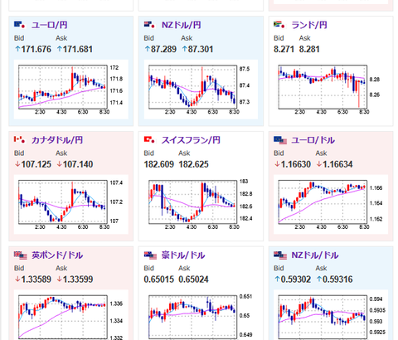Click the Canada flag icon beside カナダドル/円
This screenshot has width=398, height=340.
[20, 140]
